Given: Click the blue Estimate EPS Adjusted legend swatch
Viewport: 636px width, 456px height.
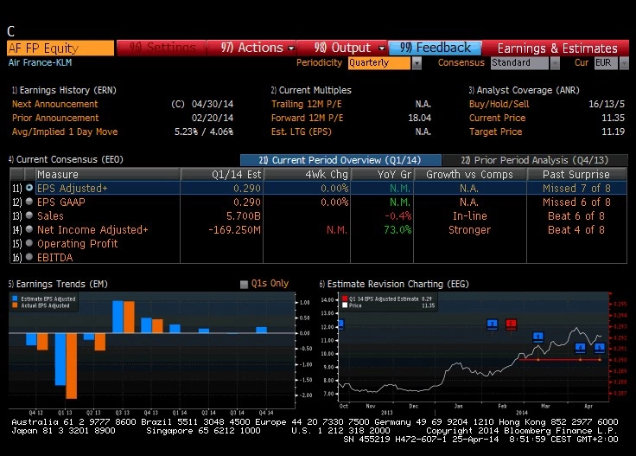Looking at the screenshot, I should pyautogui.click(x=15, y=299).
